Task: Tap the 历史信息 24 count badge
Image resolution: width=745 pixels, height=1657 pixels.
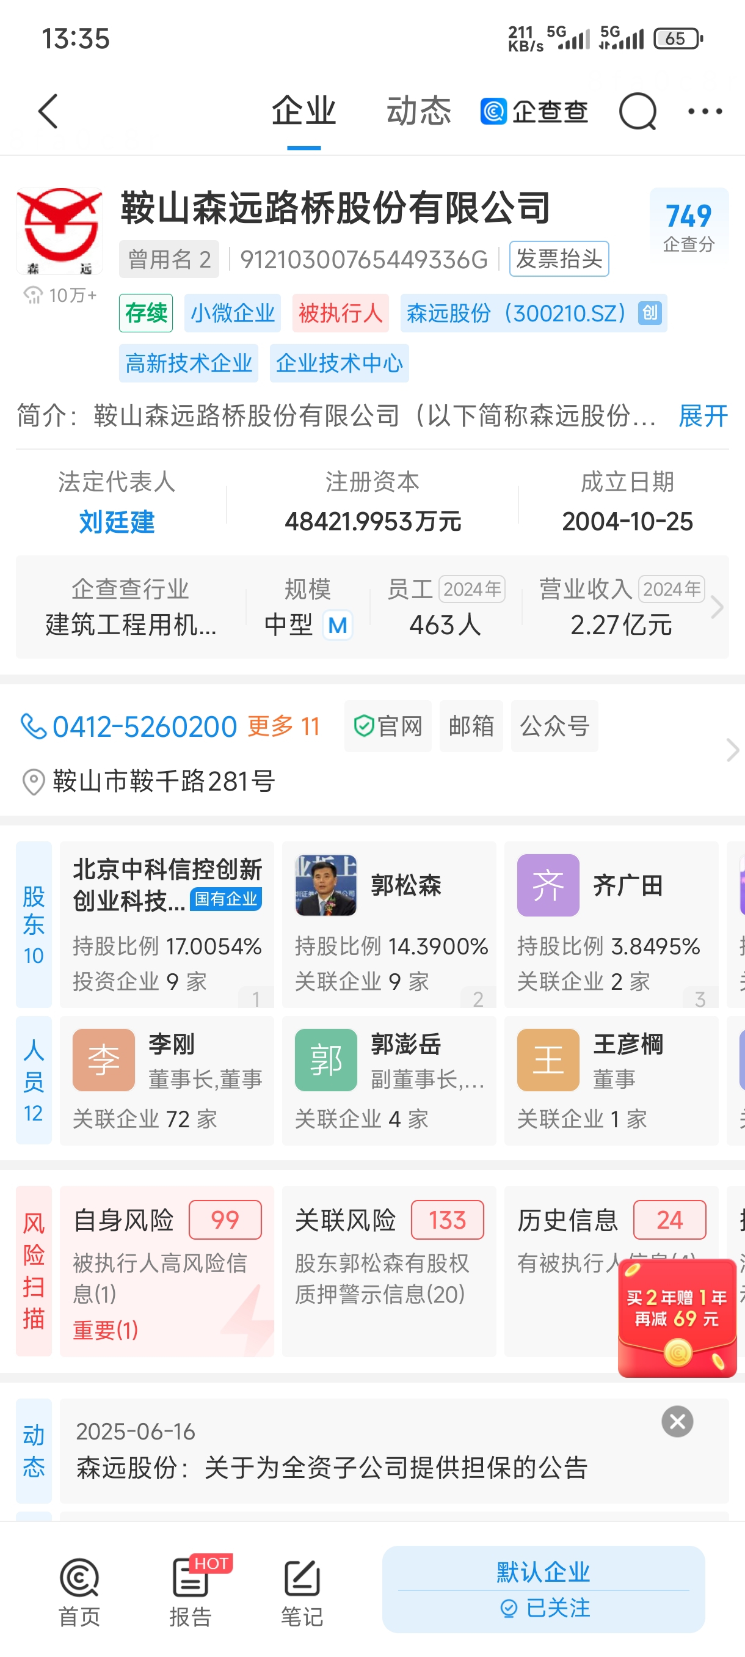Action: (670, 1220)
